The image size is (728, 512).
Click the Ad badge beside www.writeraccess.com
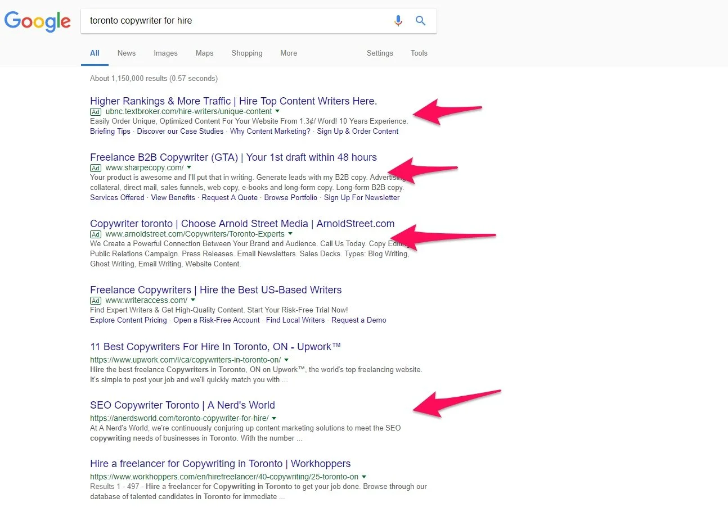tap(96, 301)
